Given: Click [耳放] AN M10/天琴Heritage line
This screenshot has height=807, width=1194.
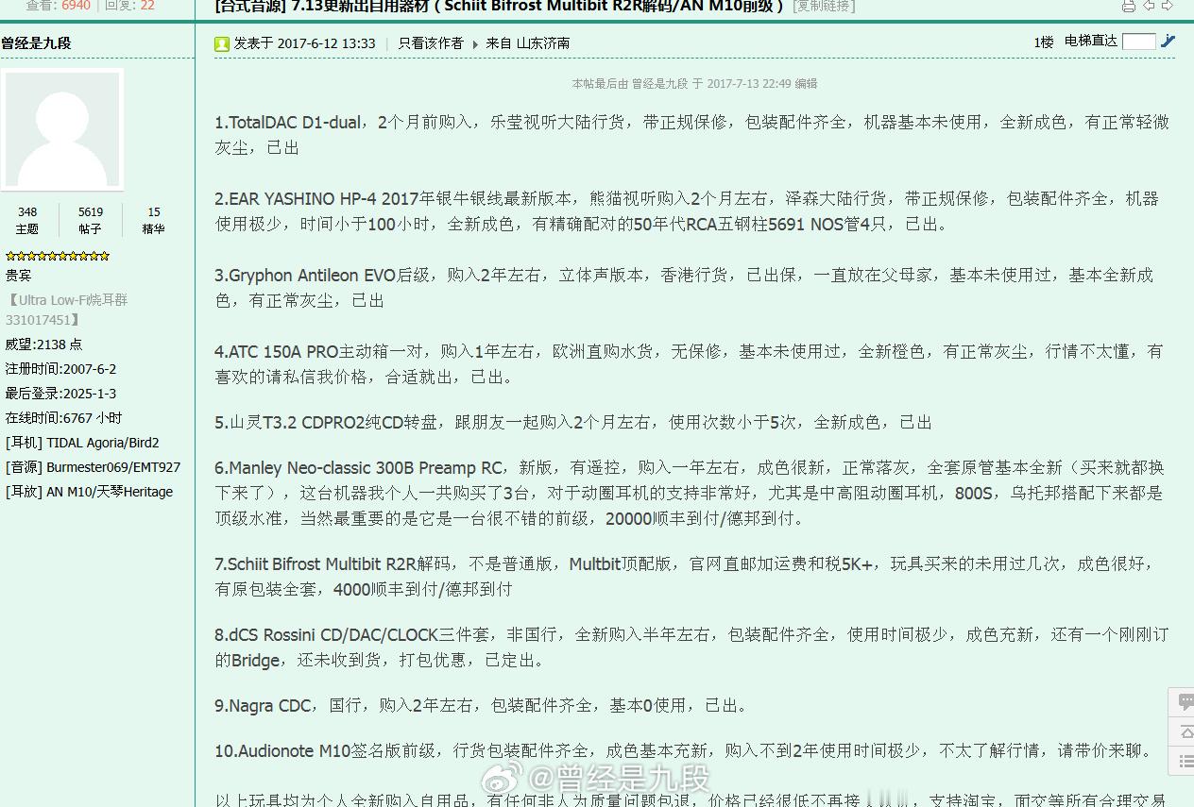Looking at the screenshot, I should point(89,492).
